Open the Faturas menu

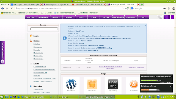coord(81,17)
